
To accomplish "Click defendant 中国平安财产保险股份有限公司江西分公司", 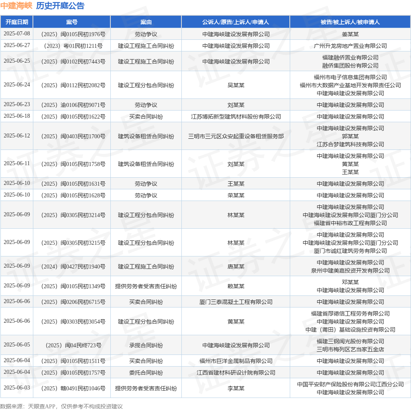I will pos(350,384).
